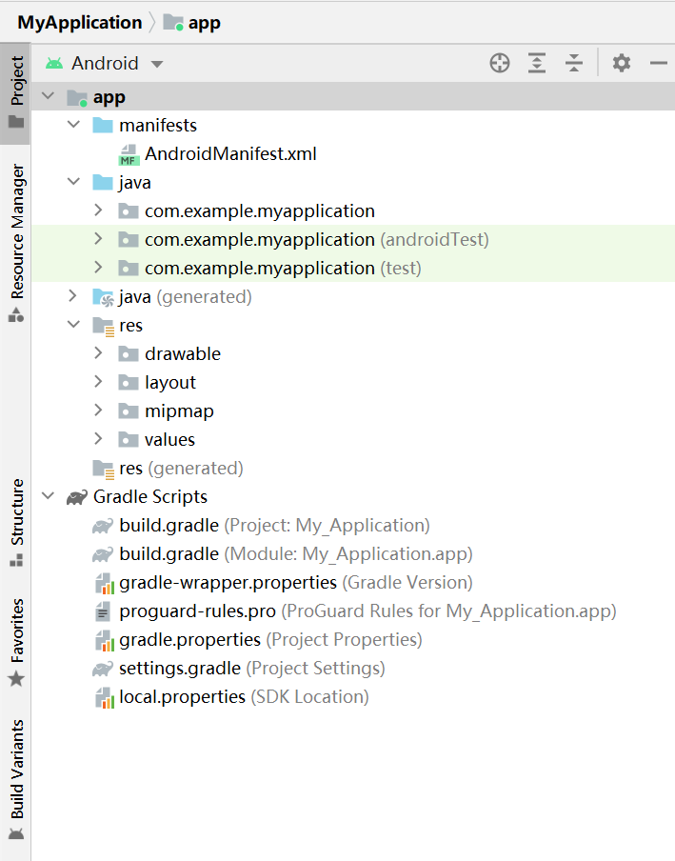
Task: Click the elephant icon of build.gradle (Project)
Action: coord(103,526)
